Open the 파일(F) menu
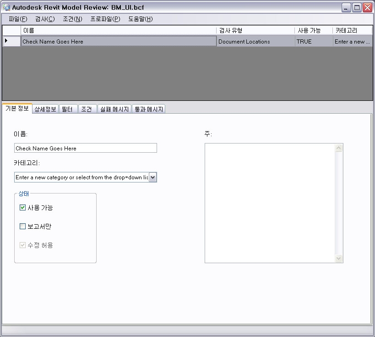Image resolution: width=375 pixels, height=337 pixels. 18,19
